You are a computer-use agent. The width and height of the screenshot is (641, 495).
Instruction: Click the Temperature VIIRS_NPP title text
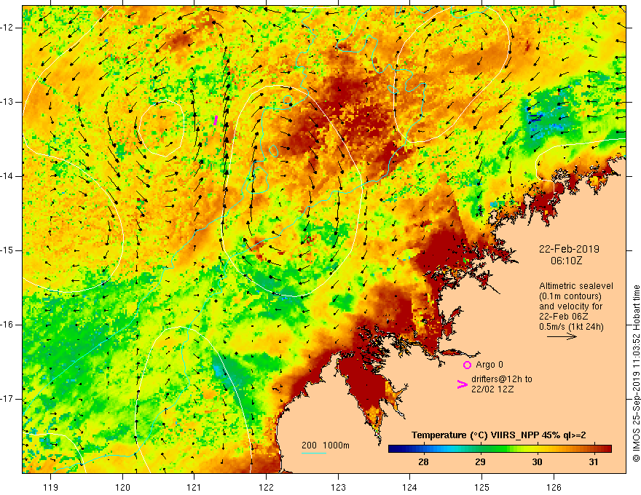[498, 435]
